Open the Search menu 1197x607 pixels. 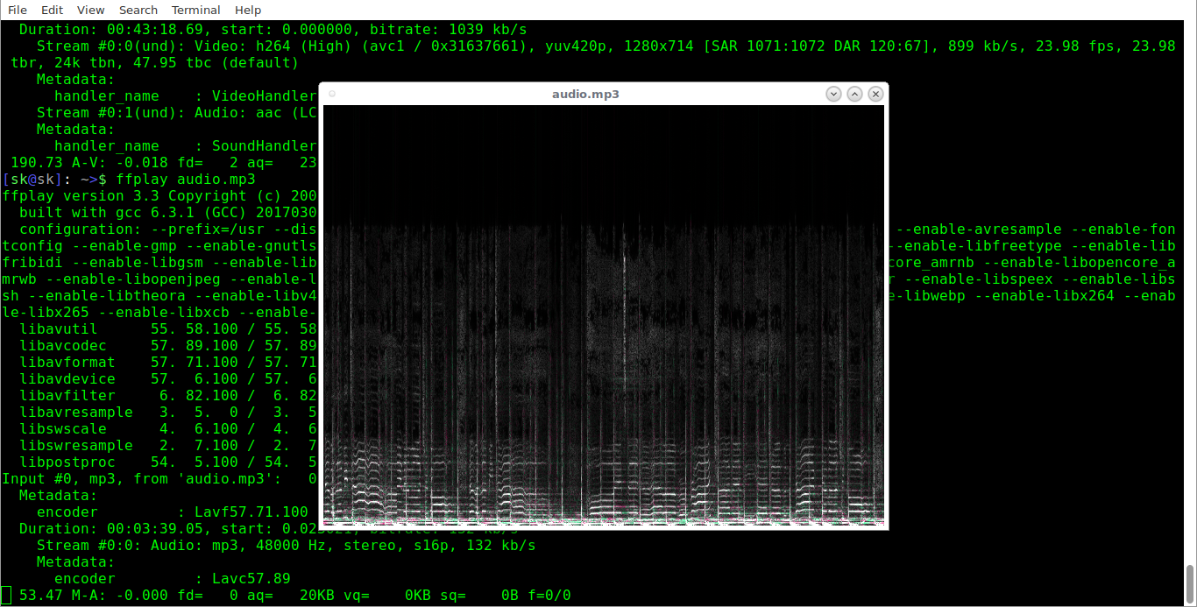click(x=138, y=10)
